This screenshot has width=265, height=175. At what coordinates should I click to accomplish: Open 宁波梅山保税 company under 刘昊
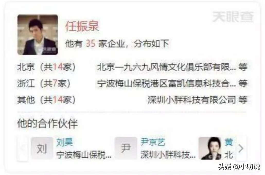click(84, 155)
